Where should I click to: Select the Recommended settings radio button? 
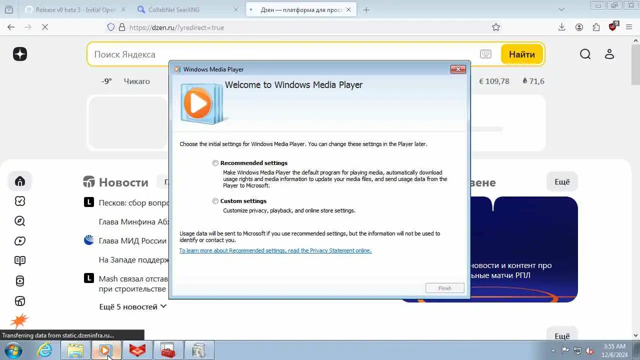pos(215,163)
